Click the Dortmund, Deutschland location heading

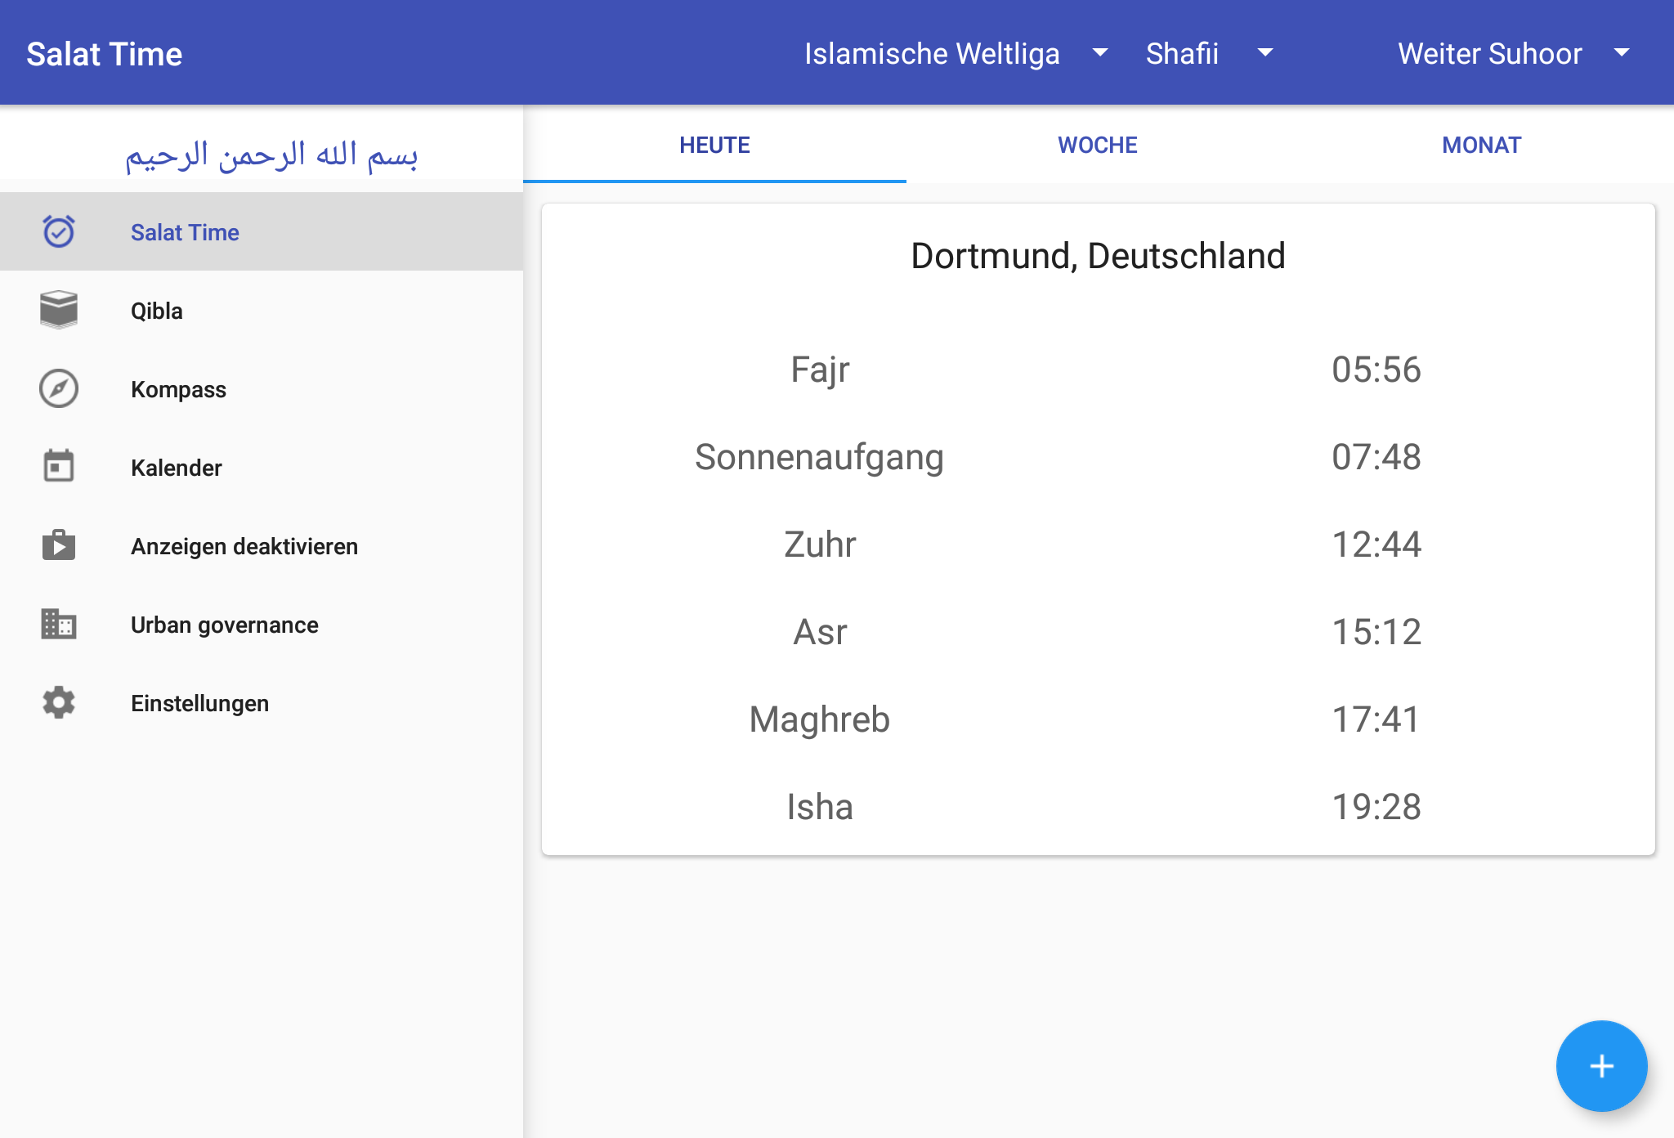coord(1098,256)
